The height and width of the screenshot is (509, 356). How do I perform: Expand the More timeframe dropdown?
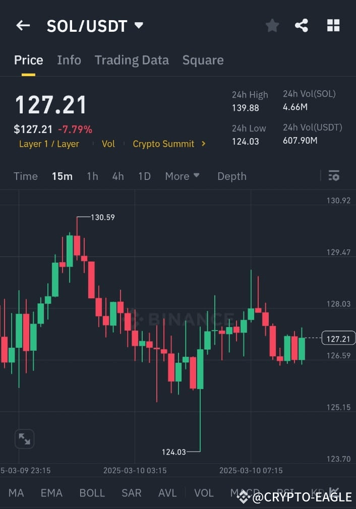coord(182,176)
